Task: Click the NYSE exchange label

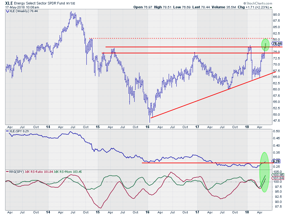Action: coord(71,3)
